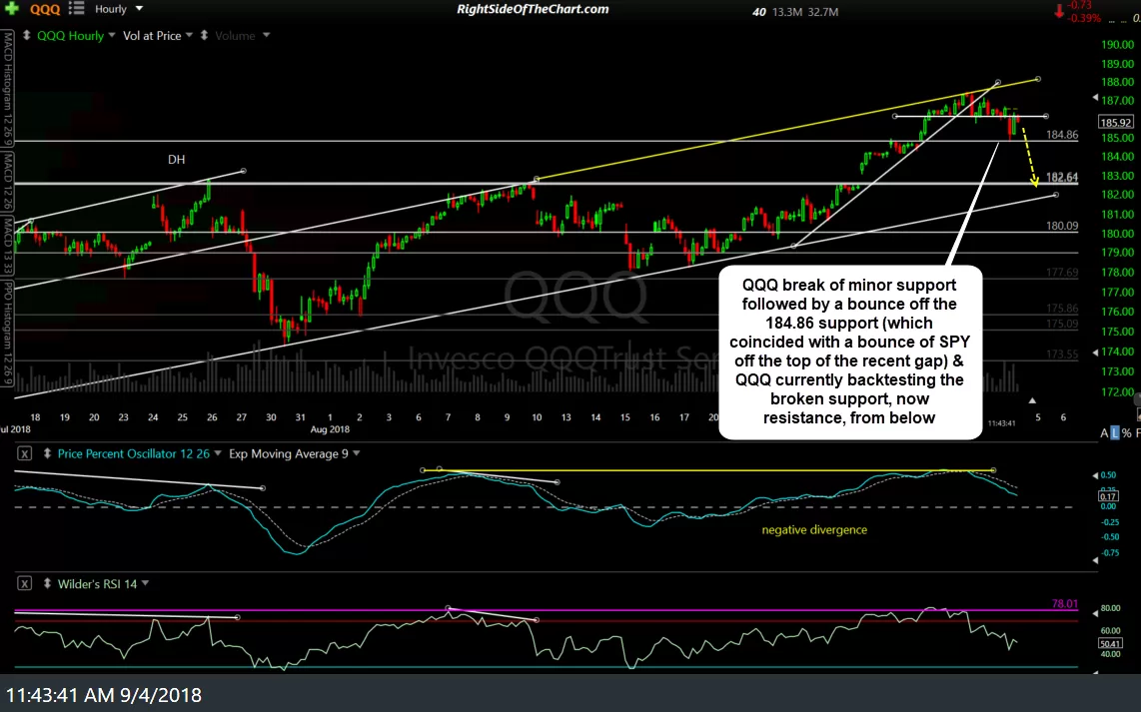Close the Wilder's RSI pane
This screenshot has height=712, width=1141.
coord(24,583)
